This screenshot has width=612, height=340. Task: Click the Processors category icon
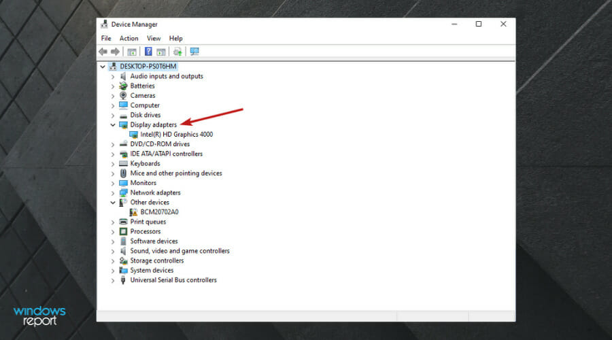pyautogui.click(x=123, y=231)
